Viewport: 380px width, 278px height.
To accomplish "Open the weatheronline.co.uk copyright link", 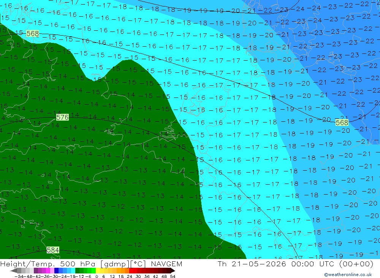I will (348, 275).
